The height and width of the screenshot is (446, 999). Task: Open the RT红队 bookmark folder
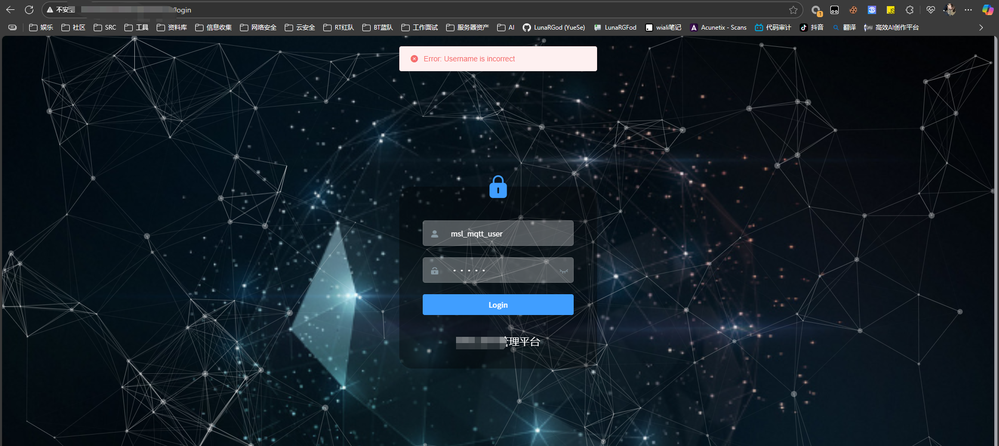(x=339, y=28)
